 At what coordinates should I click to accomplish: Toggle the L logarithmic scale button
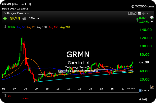(143, 91)
